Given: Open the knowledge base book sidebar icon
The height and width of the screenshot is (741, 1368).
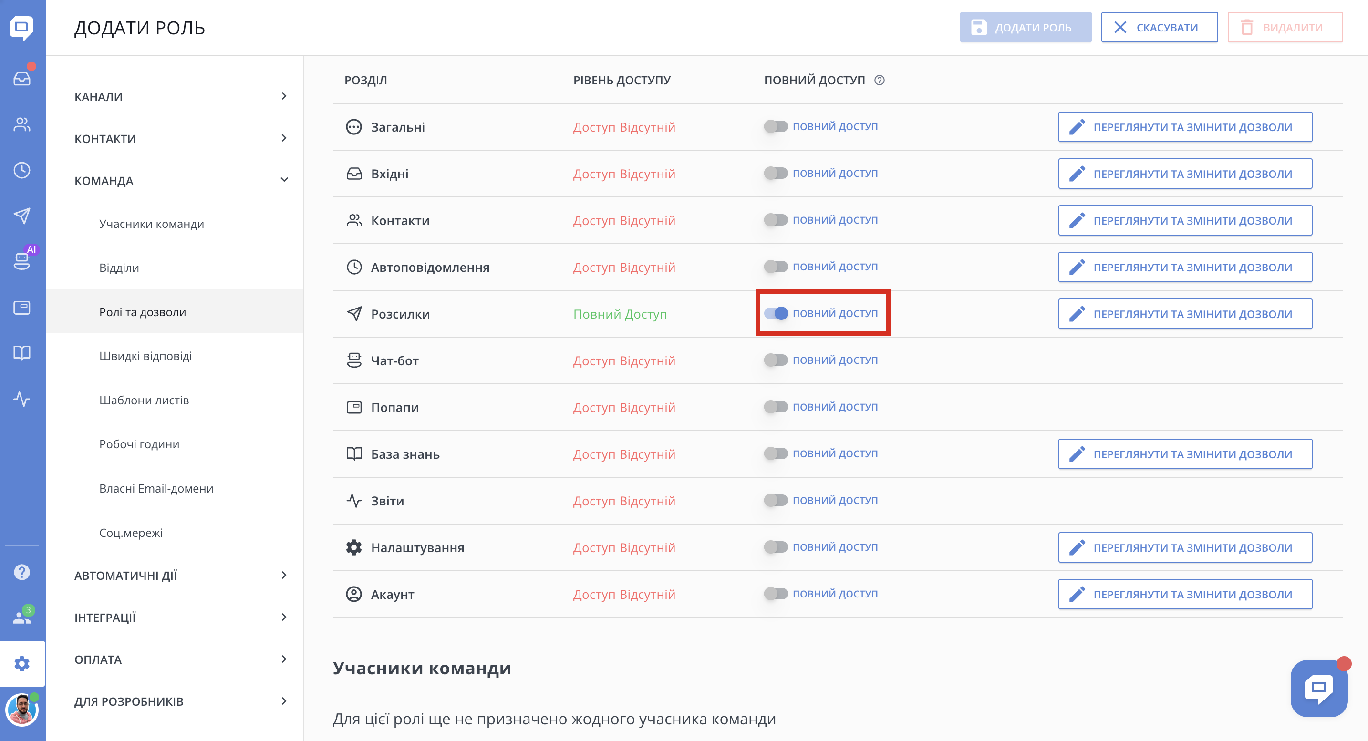Looking at the screenshot, I should click(x=22, y=353).
